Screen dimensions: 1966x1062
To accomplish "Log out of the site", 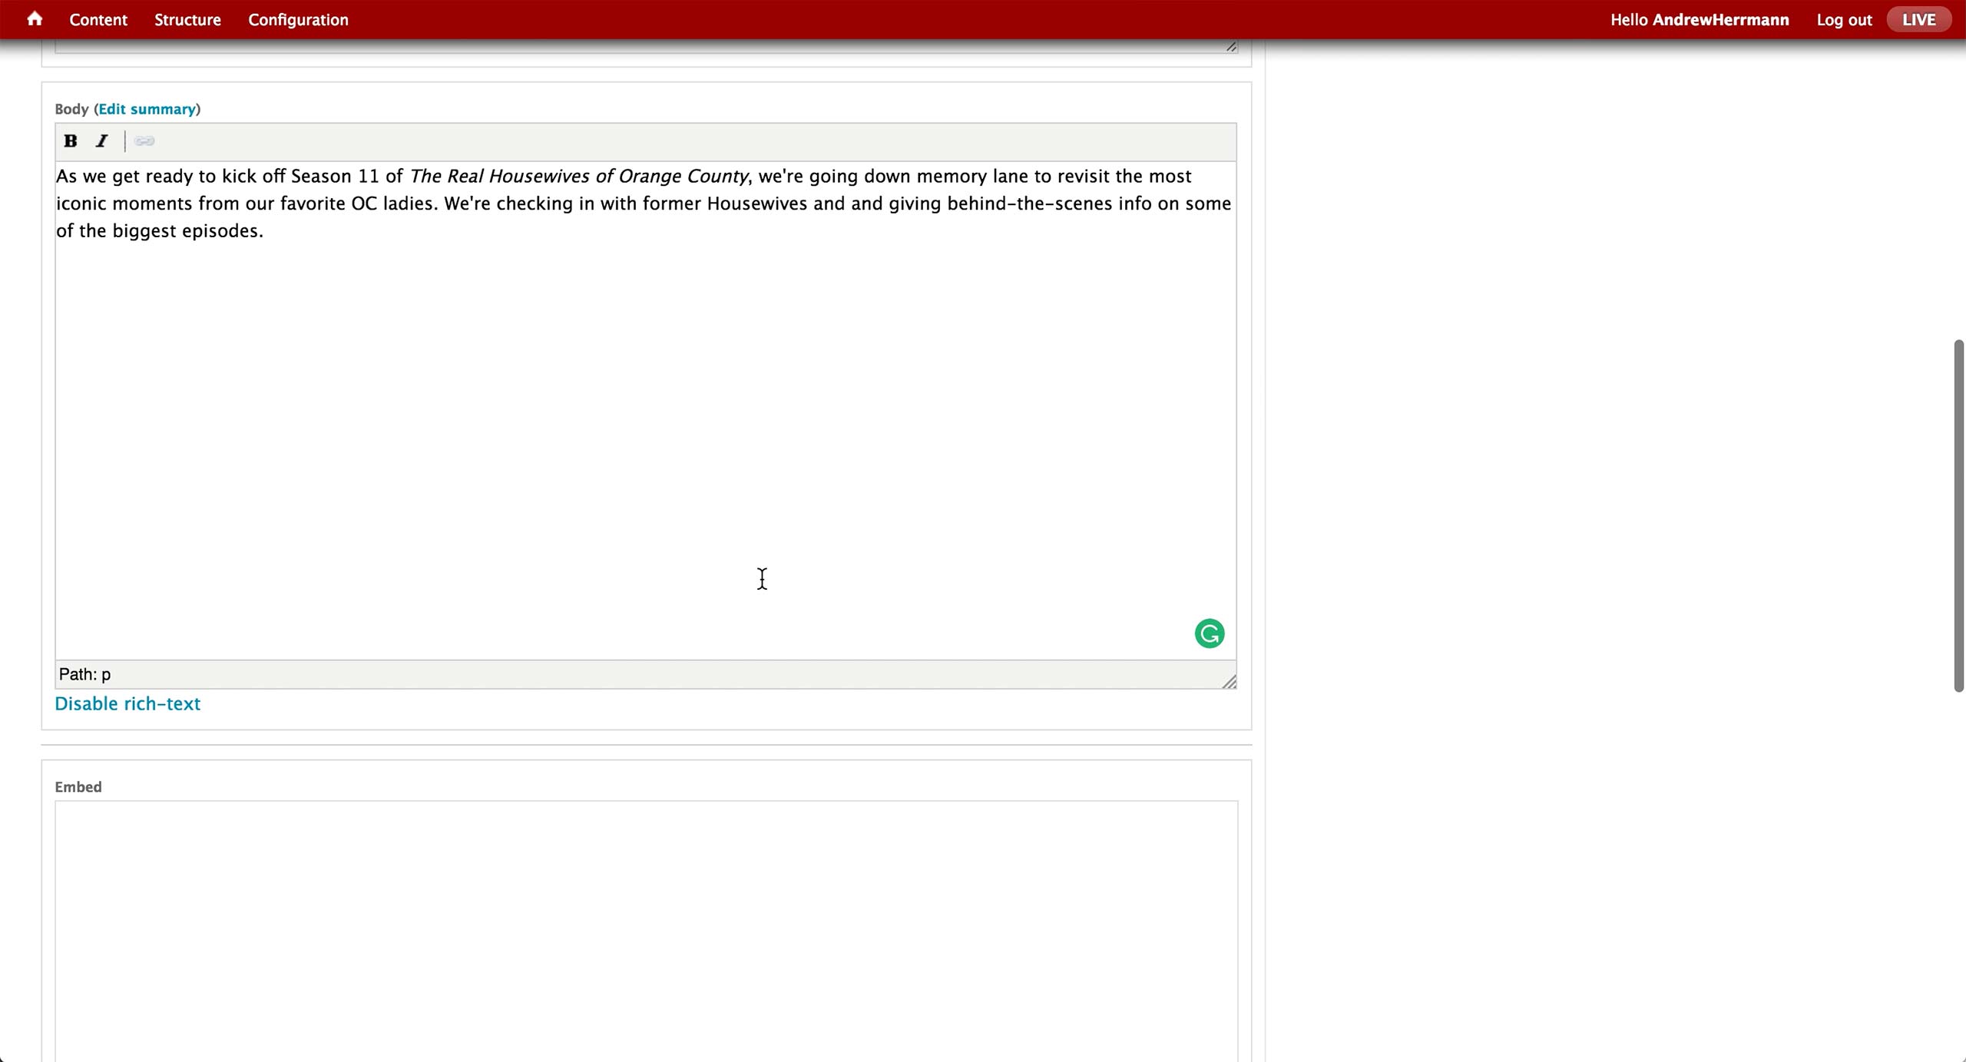I will [x=1844, y=20].
